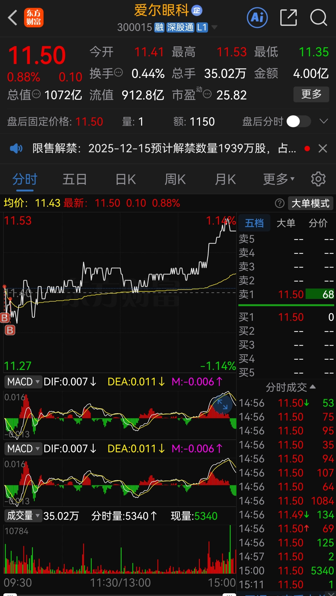Switch to the 五日 tab
Viewport: 336px width, 596px height.
click(x=75, y=179)
